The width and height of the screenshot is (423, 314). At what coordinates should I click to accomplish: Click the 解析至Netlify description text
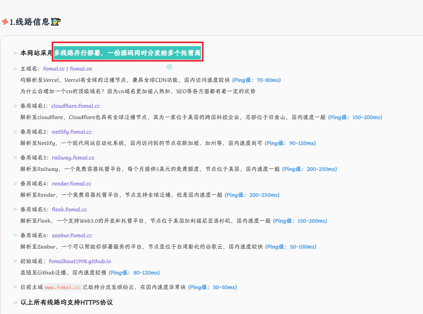pos(141,143)
